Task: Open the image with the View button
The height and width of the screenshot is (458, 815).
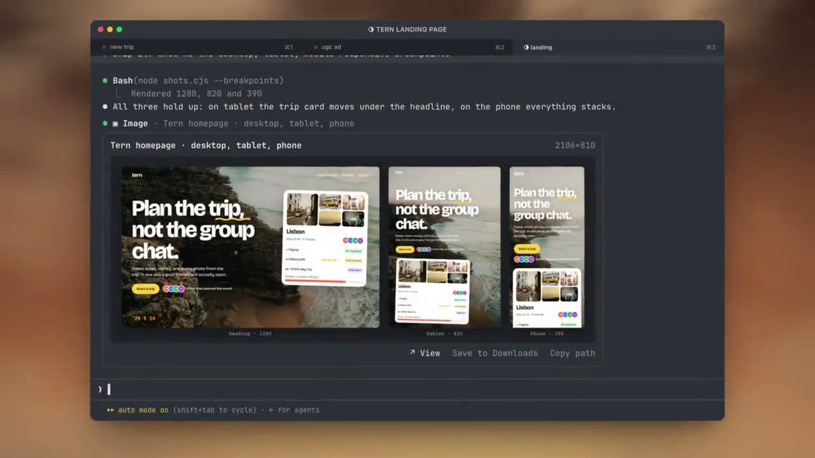Action: pos(425,353)
